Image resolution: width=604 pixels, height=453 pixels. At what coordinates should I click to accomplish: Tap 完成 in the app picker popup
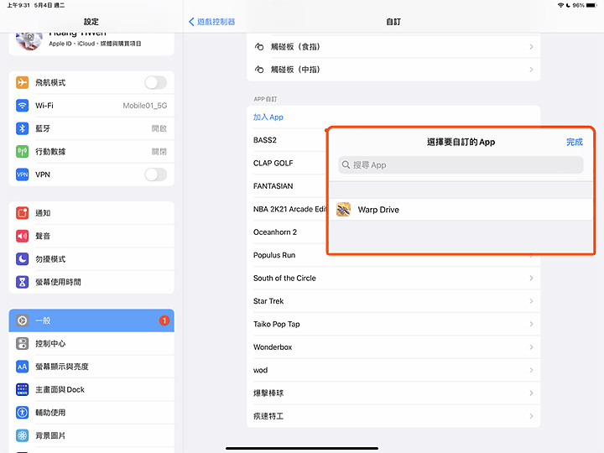(x=575, y=142)
